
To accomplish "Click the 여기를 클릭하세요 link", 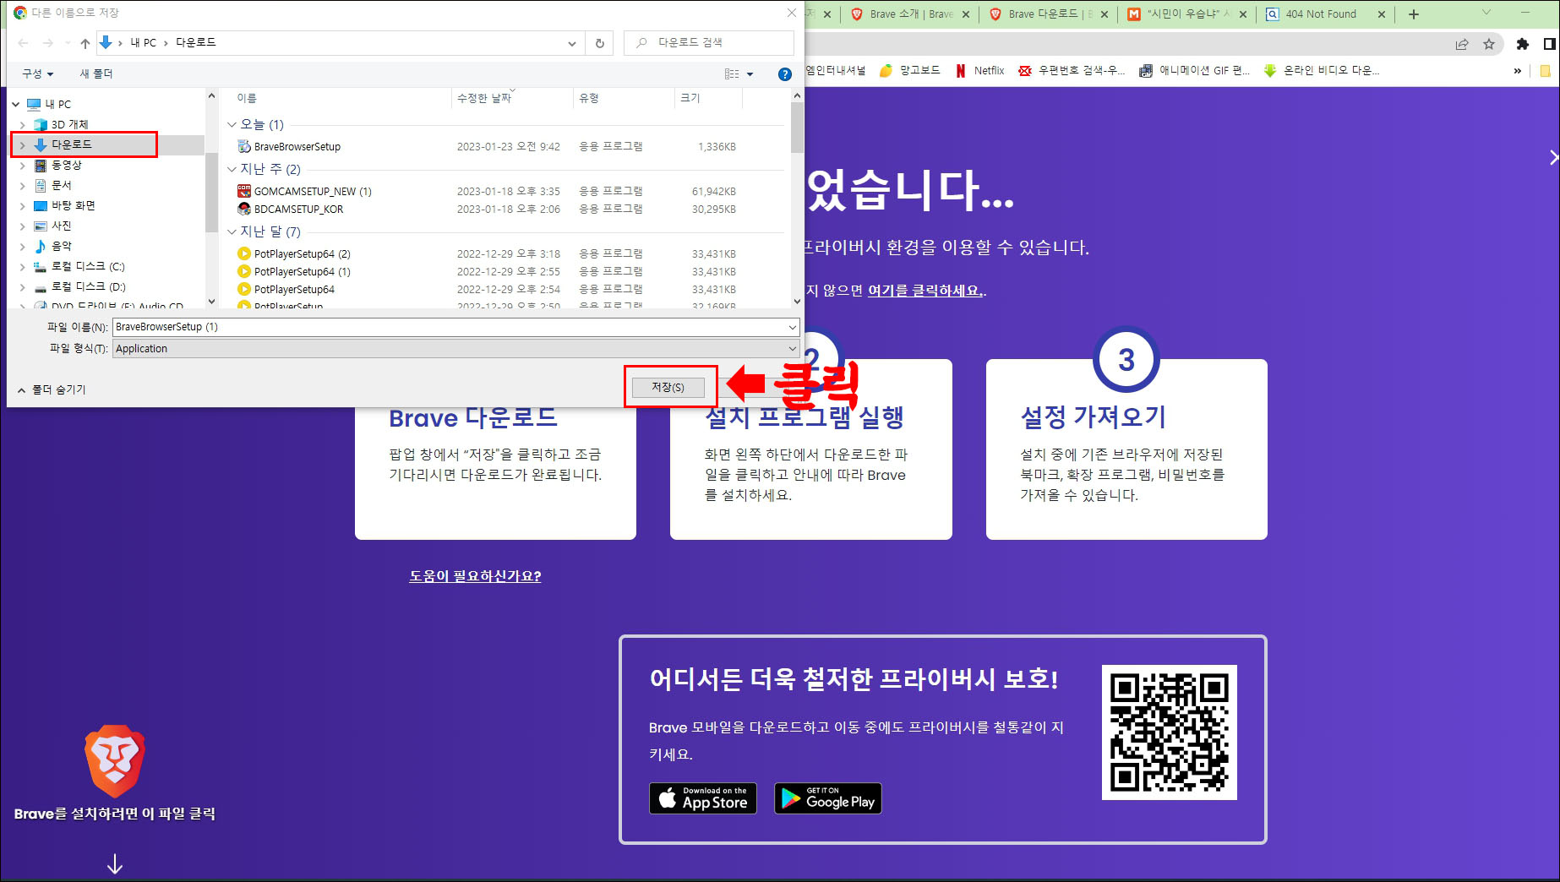I will coord(925,291).
